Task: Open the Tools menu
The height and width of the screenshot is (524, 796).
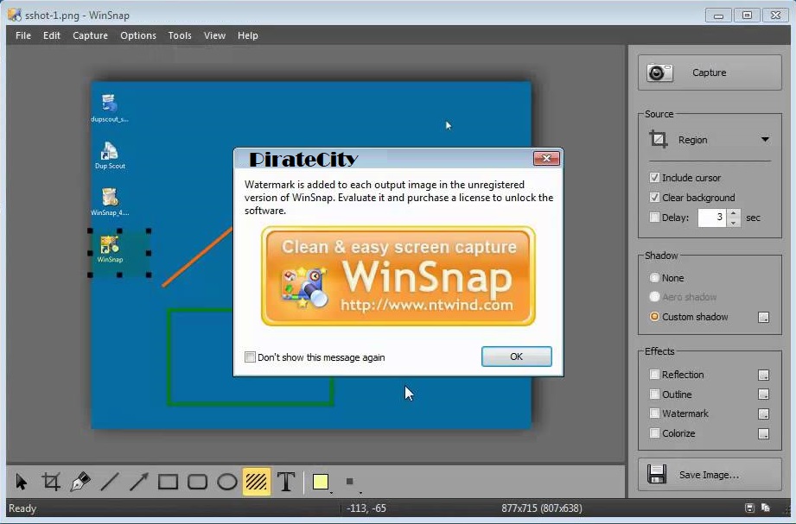Action: (180, 35)
